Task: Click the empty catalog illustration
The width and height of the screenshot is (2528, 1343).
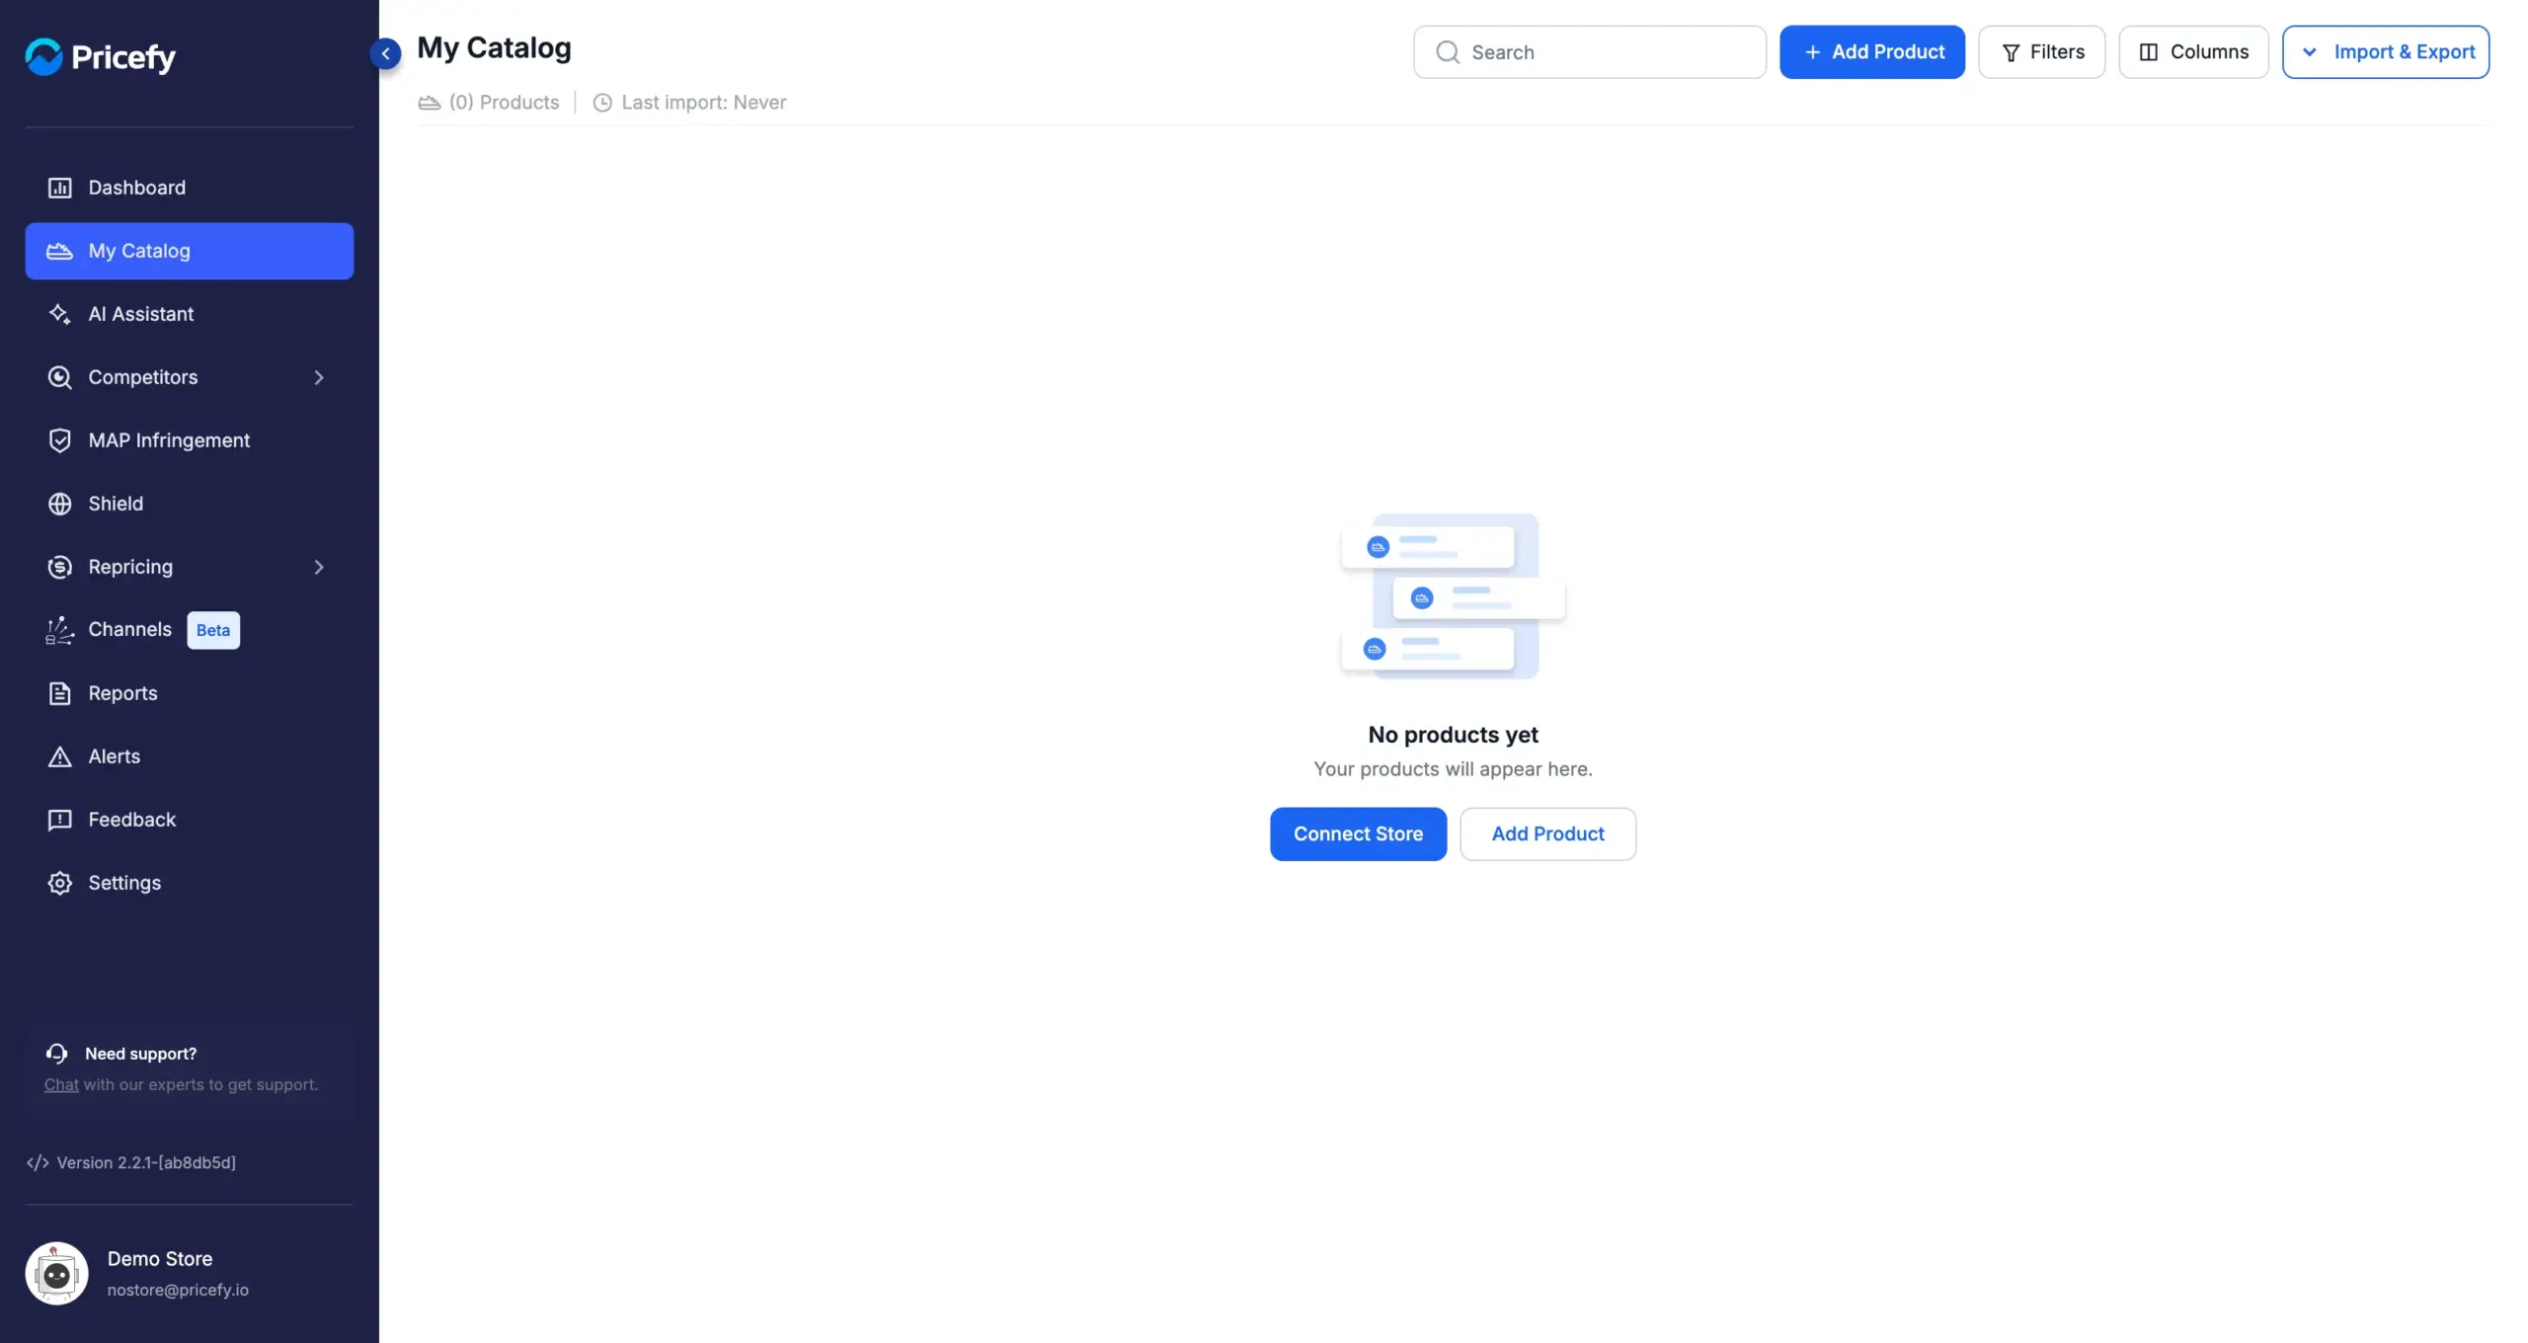Action: (x=1453, y=595)
